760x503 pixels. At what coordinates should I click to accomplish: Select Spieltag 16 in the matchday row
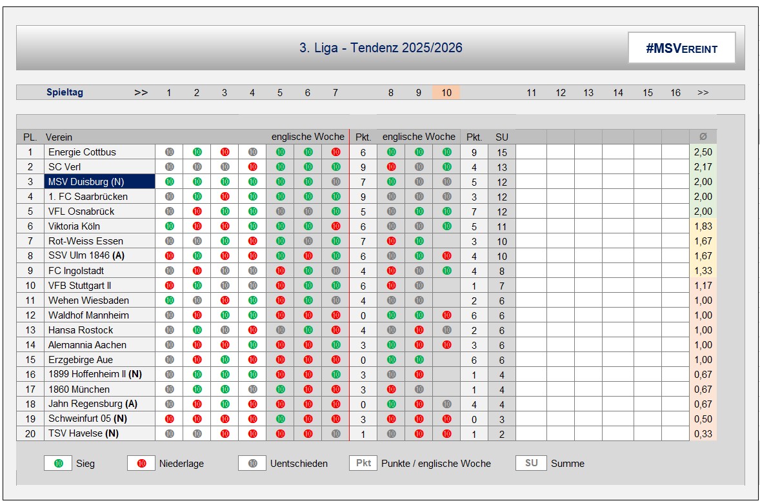(675, 92)
